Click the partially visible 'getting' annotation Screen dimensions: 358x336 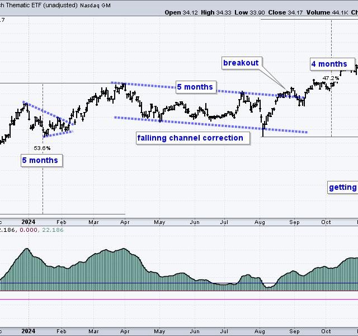pos(342,188)
